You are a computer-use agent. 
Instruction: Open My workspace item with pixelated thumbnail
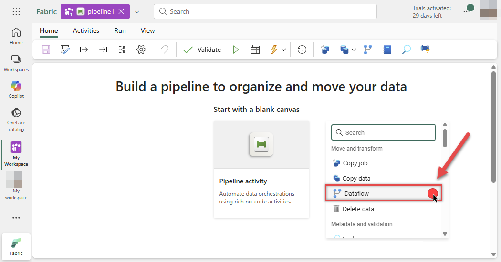pyautogui.click(x=16, y=185)
